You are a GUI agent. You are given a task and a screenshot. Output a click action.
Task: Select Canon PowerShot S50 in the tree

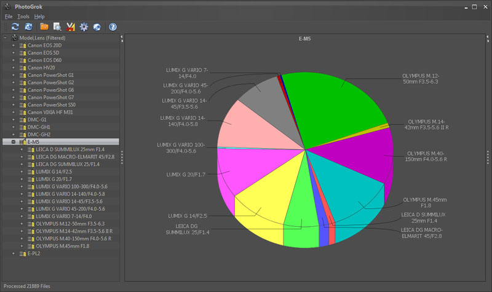click(52, 105)
